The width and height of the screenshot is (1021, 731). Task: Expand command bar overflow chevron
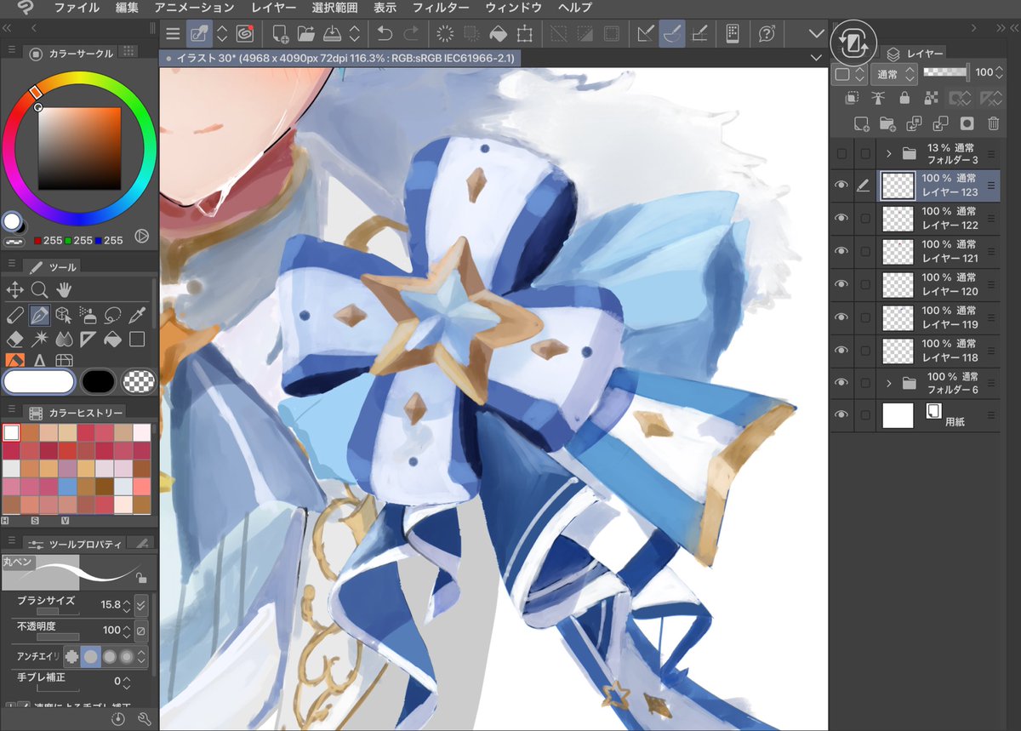click(x=817, y=33)
